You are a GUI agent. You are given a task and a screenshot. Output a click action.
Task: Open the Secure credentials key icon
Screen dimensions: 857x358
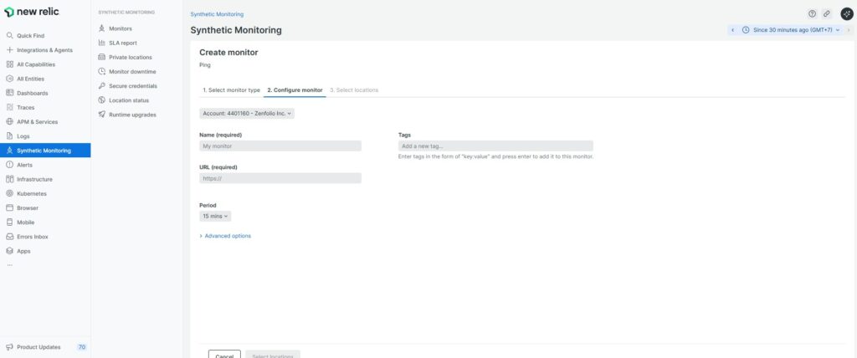pyautogui.click(x=102, y=86)
